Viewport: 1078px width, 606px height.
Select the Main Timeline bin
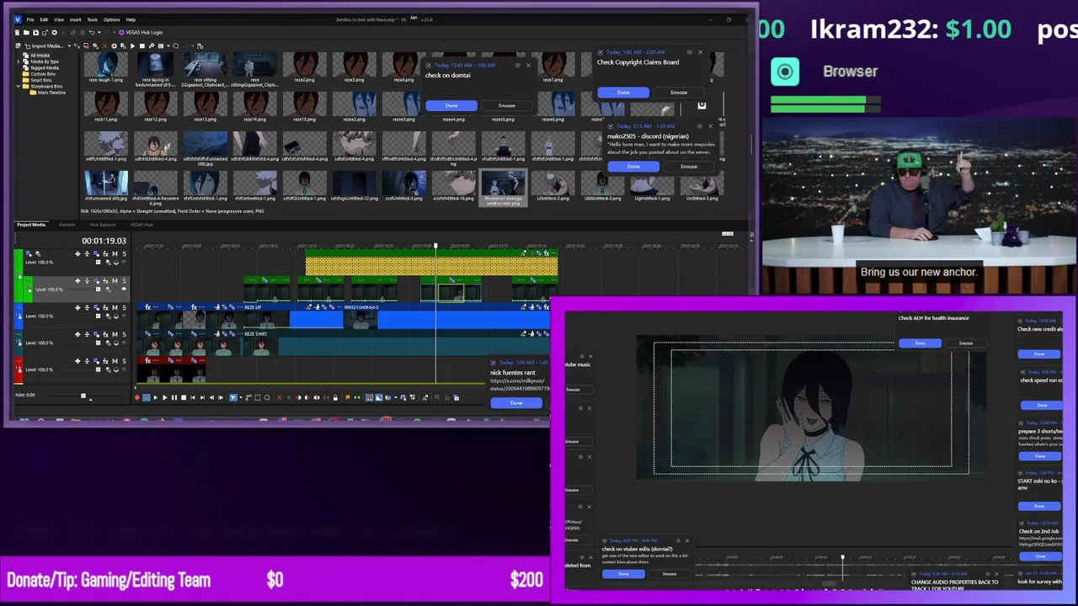(x=51, y=93)
